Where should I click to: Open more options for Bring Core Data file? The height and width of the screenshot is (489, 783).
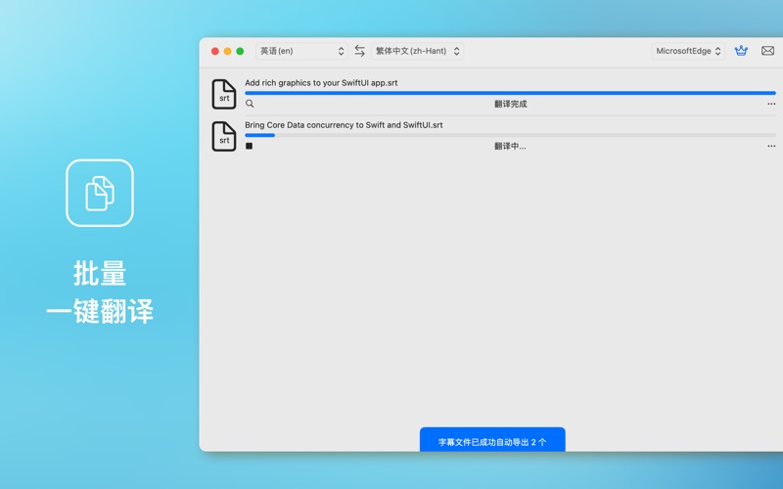click(771, 146)
